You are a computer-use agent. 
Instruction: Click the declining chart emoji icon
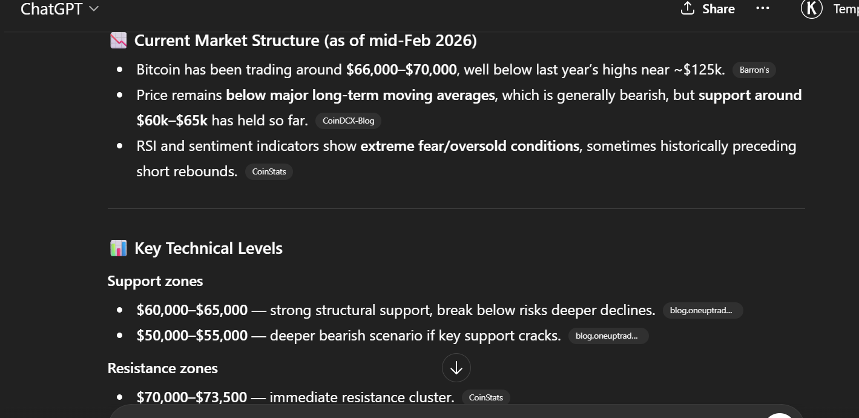click(x=118, y=41)
